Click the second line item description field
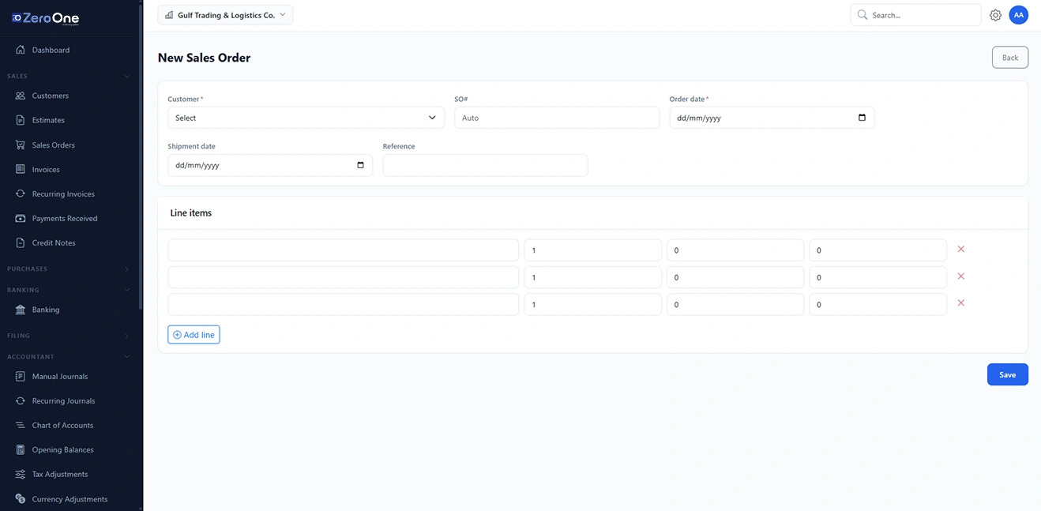Screen dimensions: 1041x511 click(x=343, y=277)
